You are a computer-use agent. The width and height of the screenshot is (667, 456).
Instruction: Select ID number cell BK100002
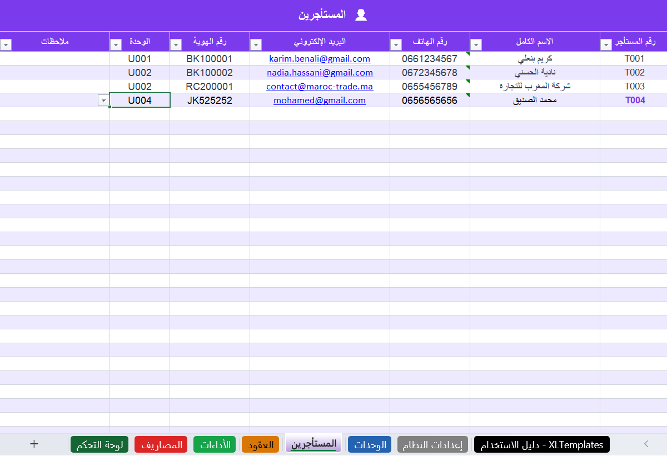pyautogui.click(x=210, y=72)
